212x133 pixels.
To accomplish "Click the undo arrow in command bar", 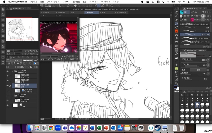I will click(60, 6).
